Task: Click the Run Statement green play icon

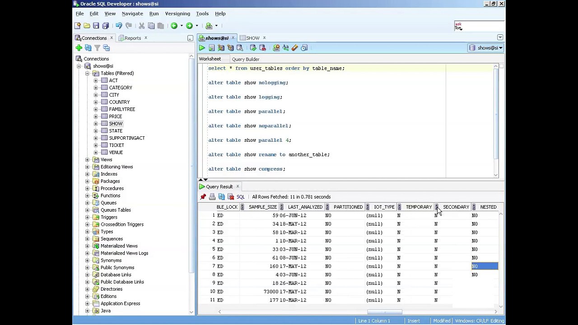Action: (202, 48)
